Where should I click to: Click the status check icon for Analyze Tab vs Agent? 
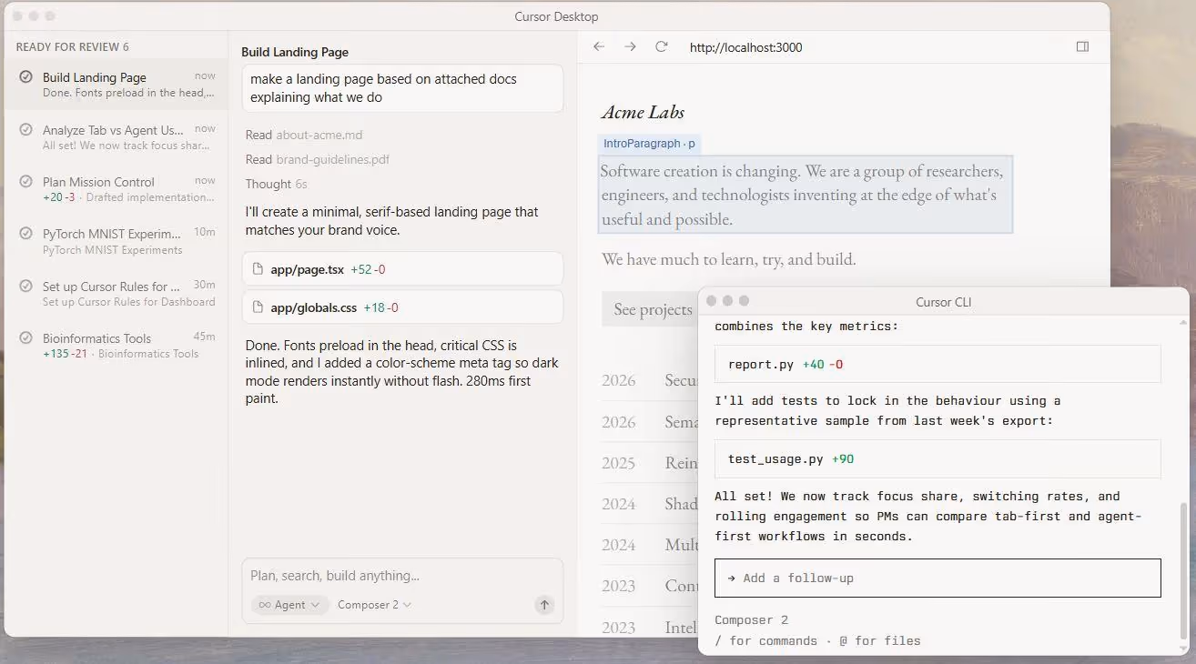[x=26, y=130]
